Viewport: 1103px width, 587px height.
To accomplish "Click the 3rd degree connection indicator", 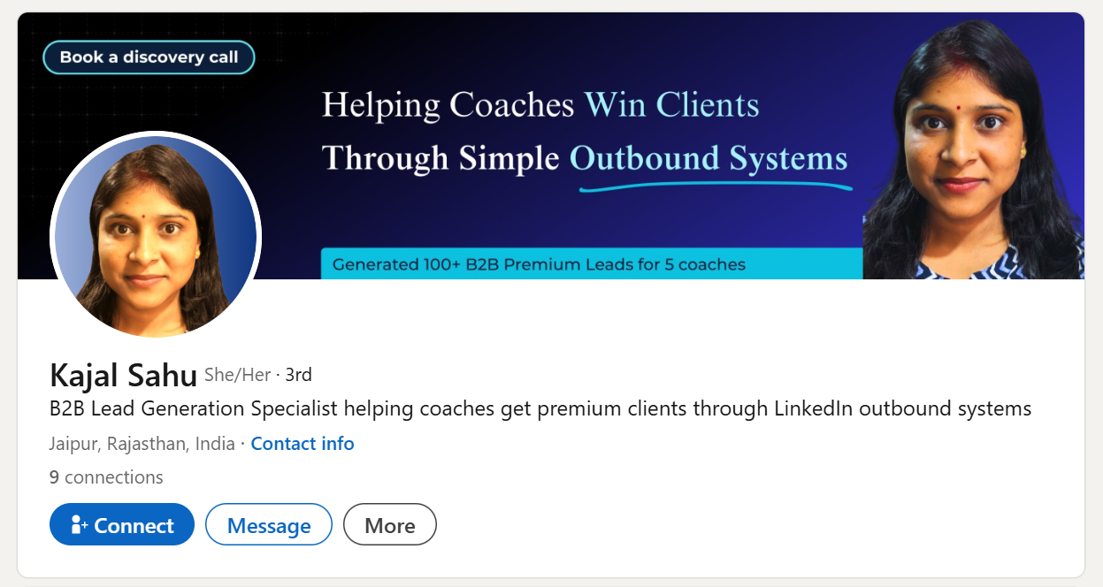I will click(299, 375).
